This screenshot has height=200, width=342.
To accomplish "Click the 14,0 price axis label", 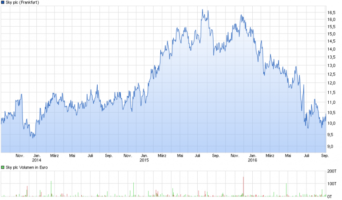I will click(331, 49).
